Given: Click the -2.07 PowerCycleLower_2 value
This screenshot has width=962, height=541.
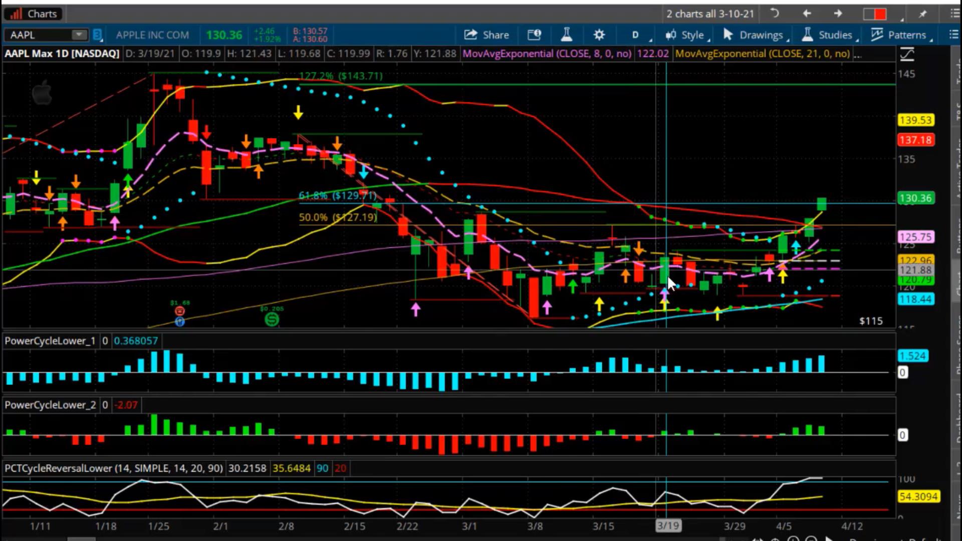Looking at the screenshot, I should pyautogui.click(x=126, y=405).
